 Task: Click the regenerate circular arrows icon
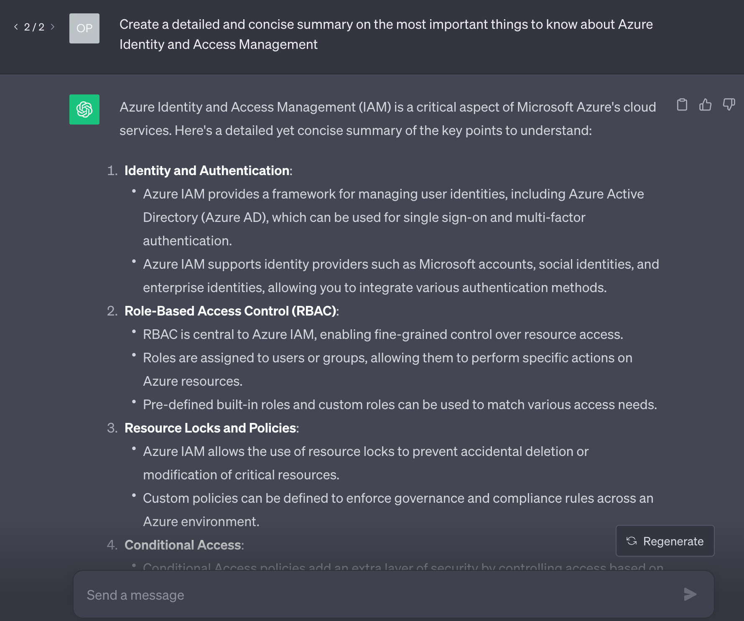[632, 541]
